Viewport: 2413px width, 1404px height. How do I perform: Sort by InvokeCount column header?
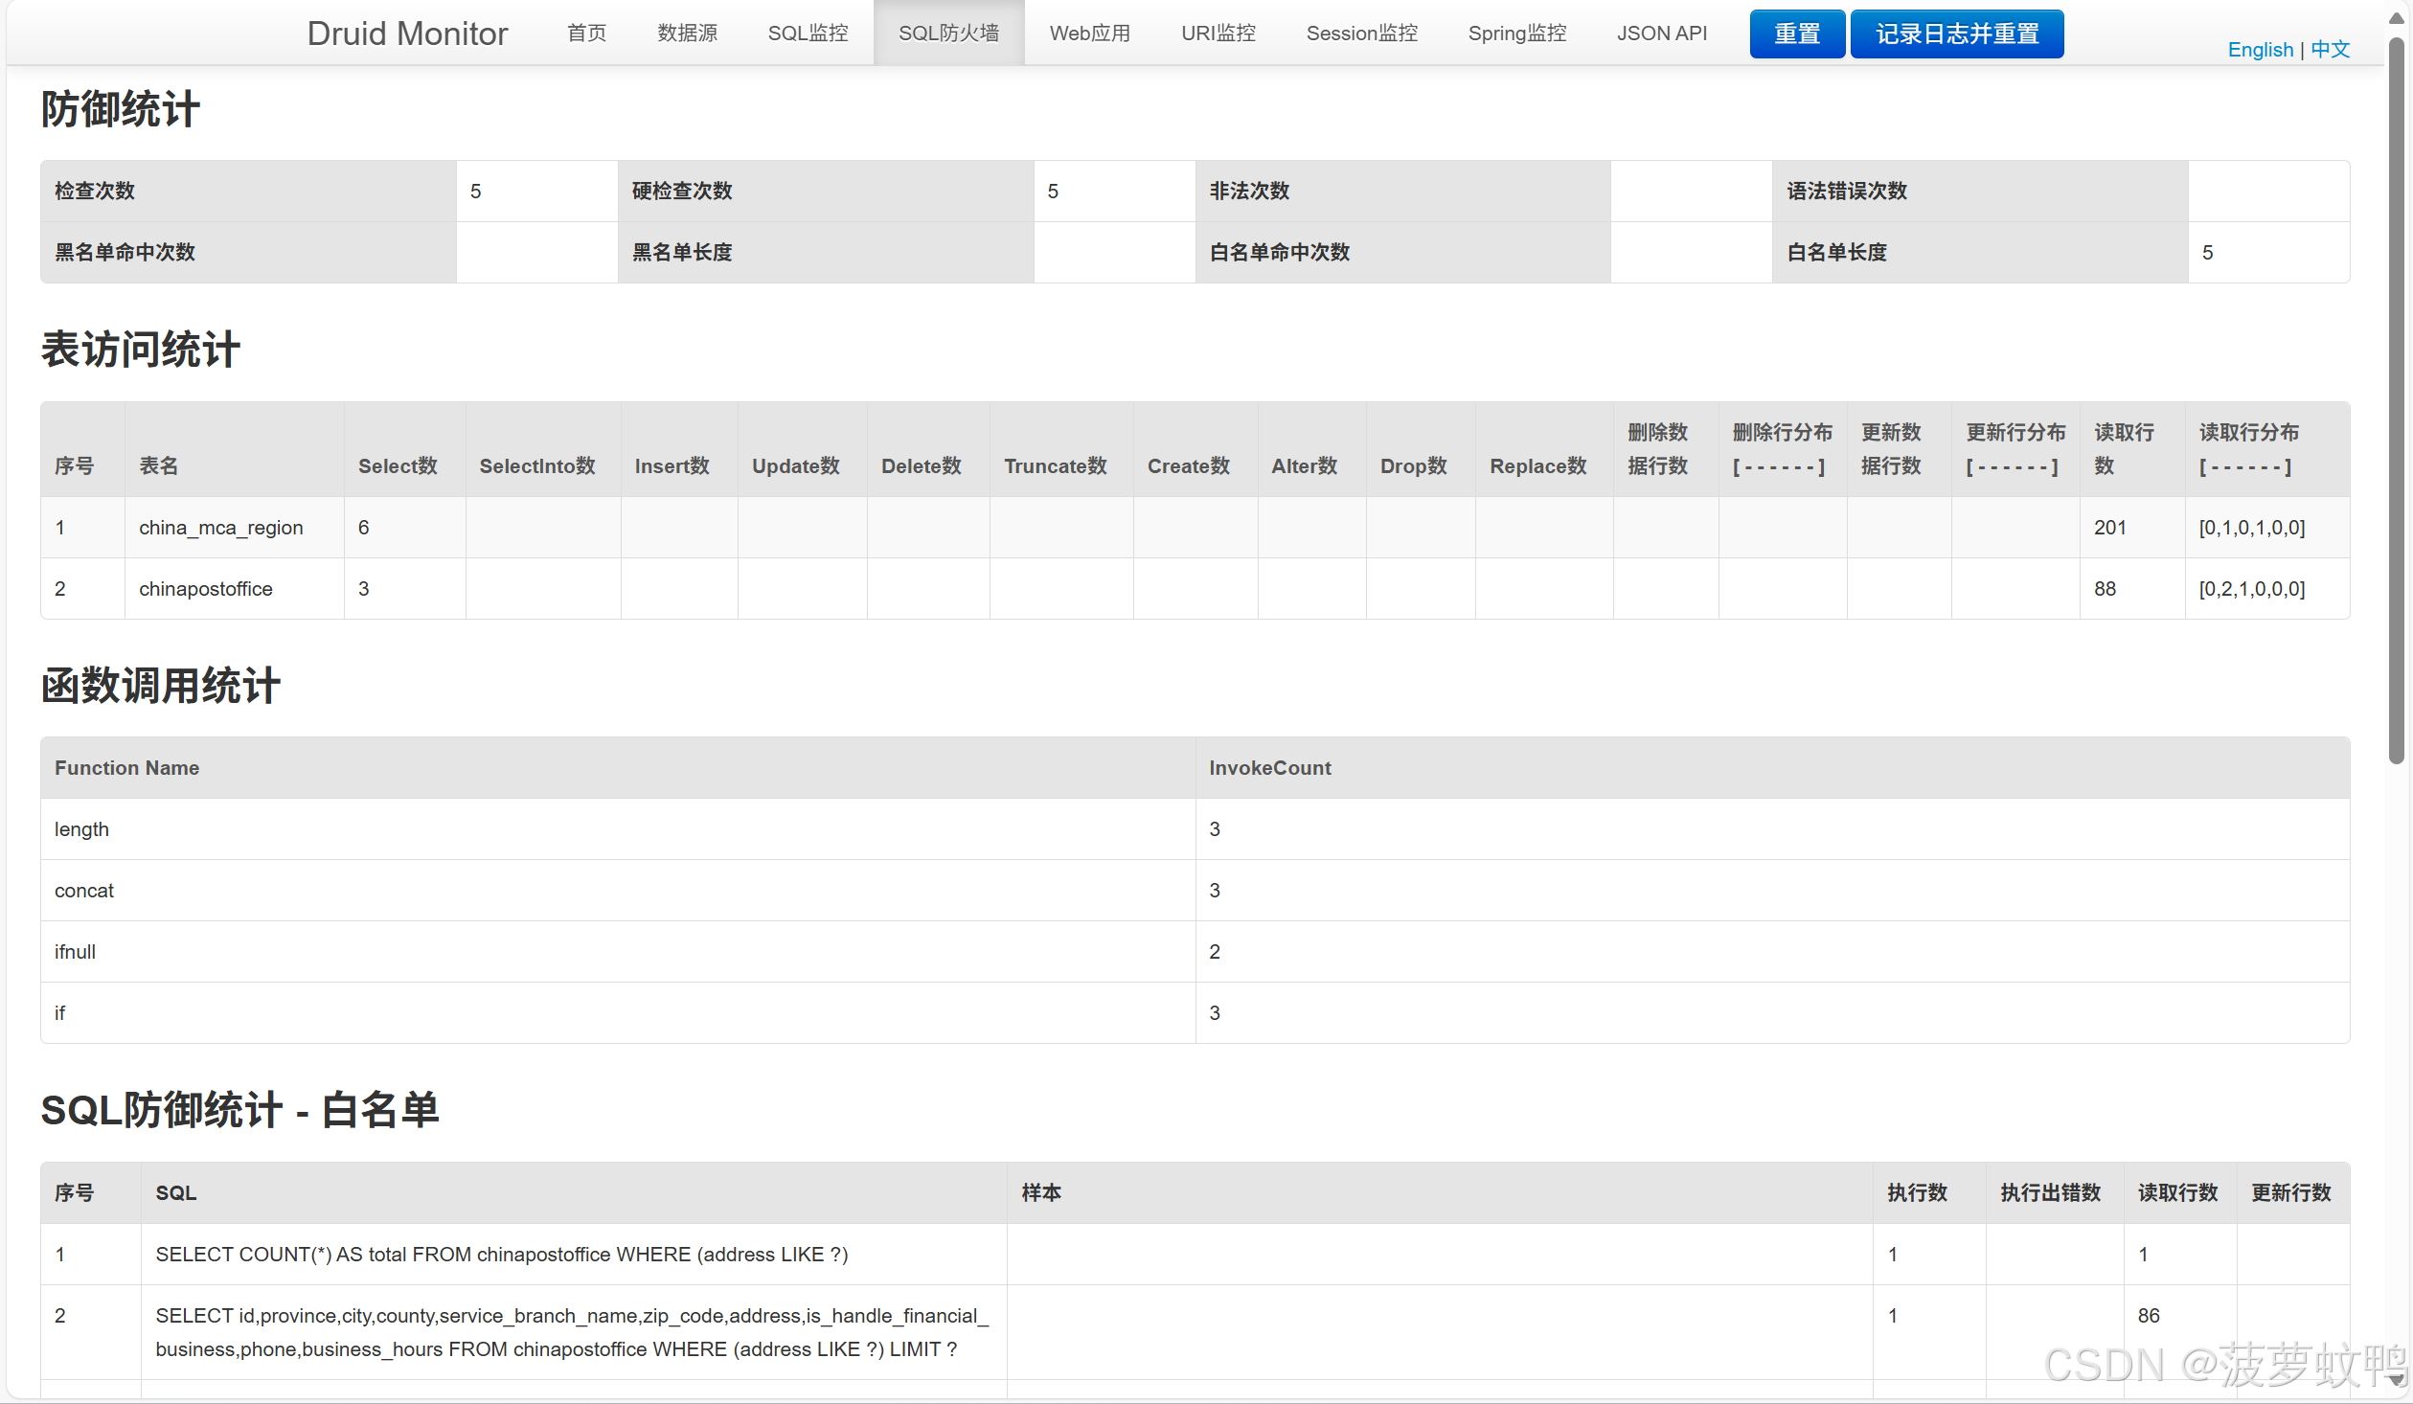click(1269, 768)
